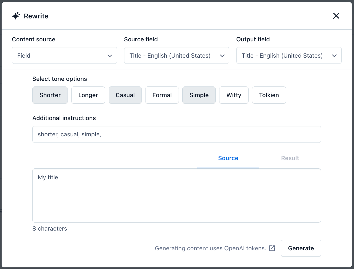Viewport: 354px width, 269px height.
Task: Enable the Tolkien tone option
Action: tap(269, 95)
